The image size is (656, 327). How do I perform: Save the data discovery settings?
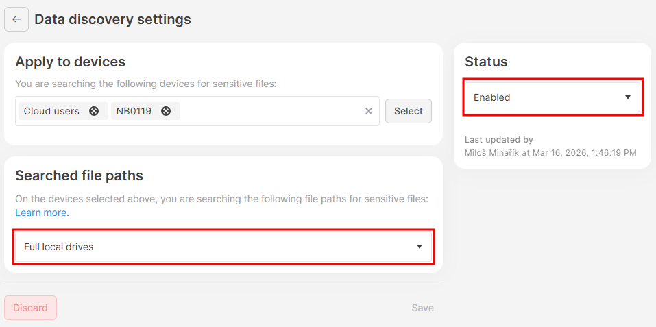(x=422, y=308)
